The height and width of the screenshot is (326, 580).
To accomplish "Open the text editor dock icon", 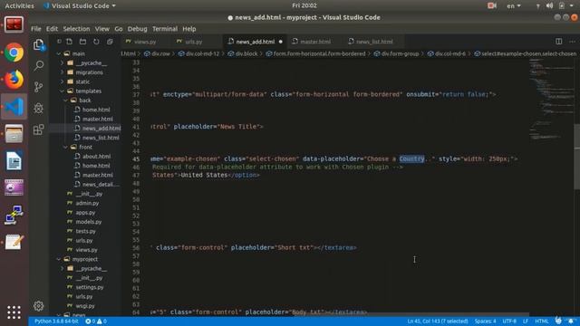I will coord(14,242).
